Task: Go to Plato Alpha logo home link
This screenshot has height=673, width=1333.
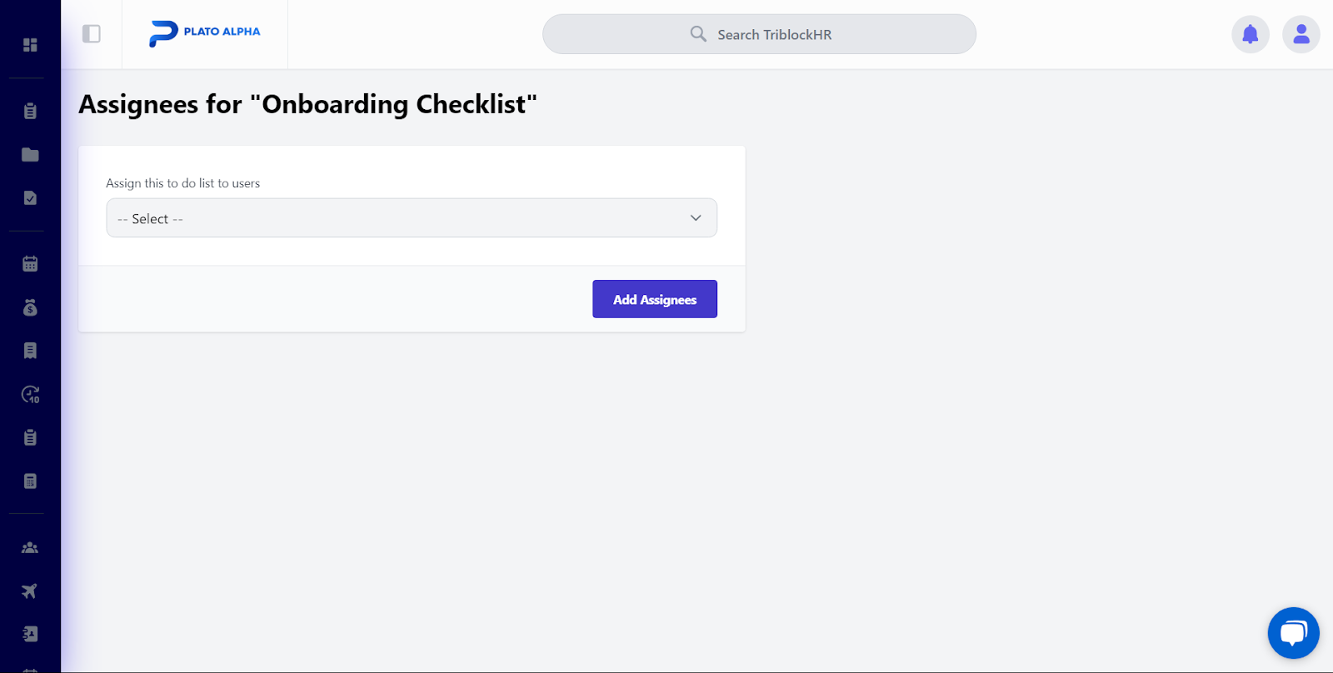Action: pyautogui.click(x=205, y=33)
